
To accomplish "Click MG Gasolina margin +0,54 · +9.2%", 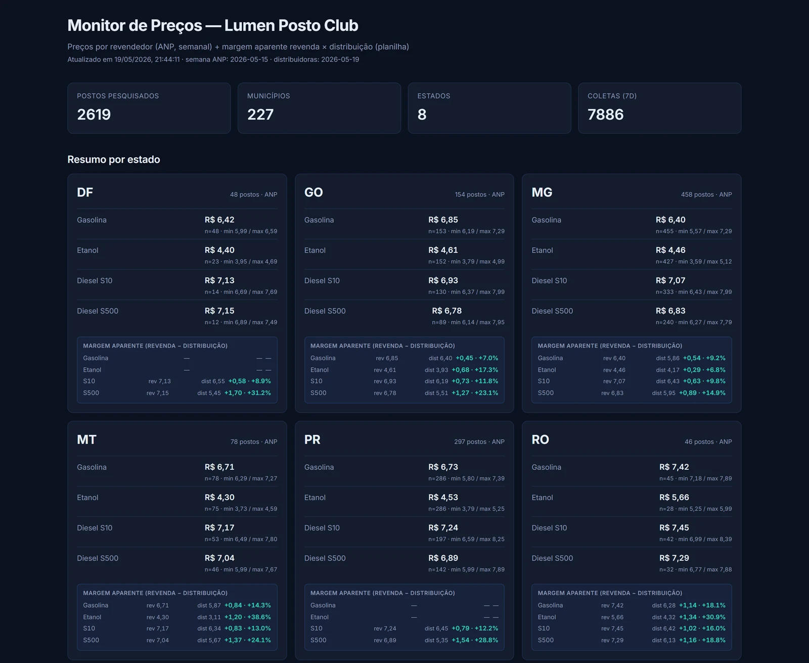I will [x=704, y=358].
